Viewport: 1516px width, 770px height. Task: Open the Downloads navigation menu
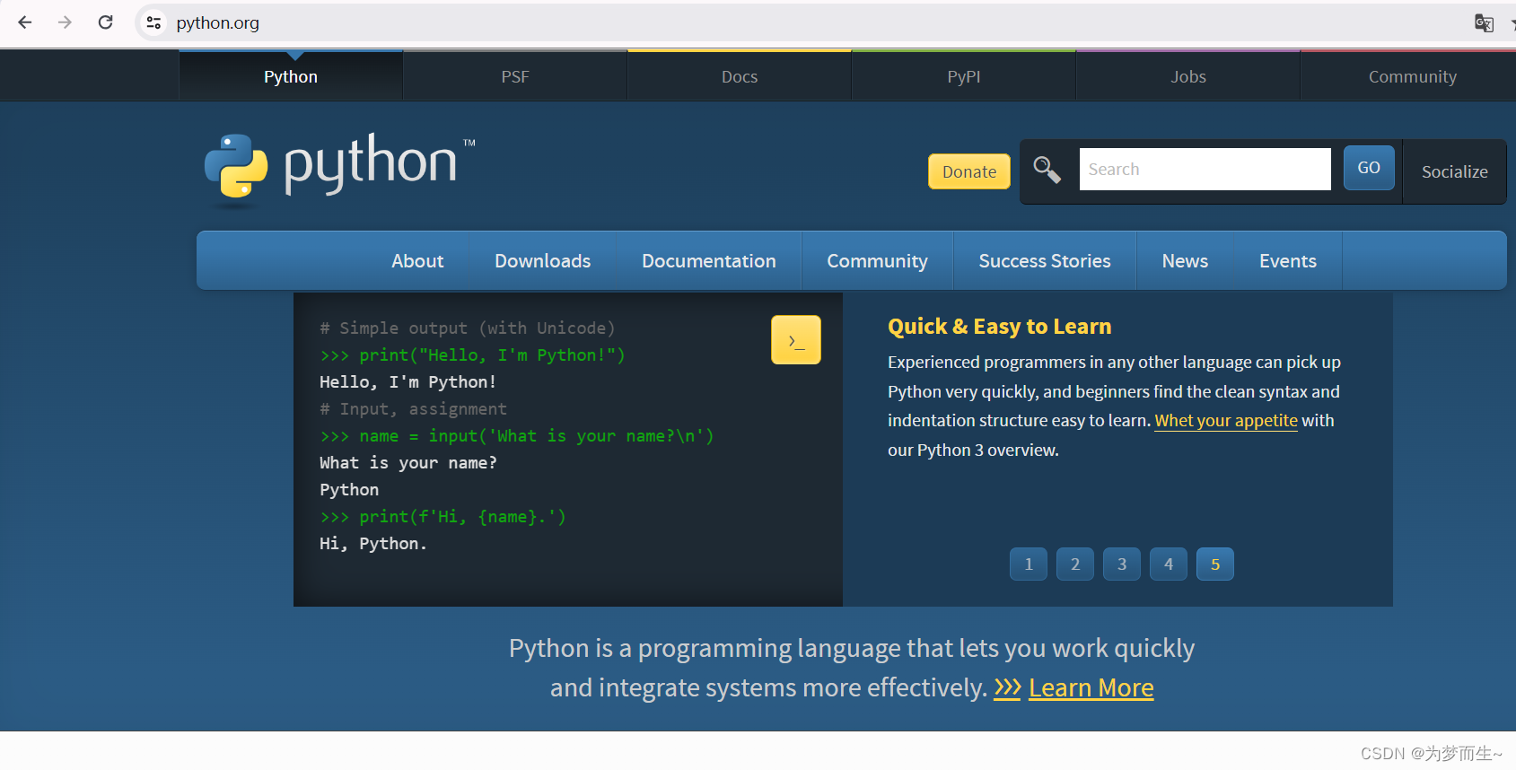(x=543, y=261)
